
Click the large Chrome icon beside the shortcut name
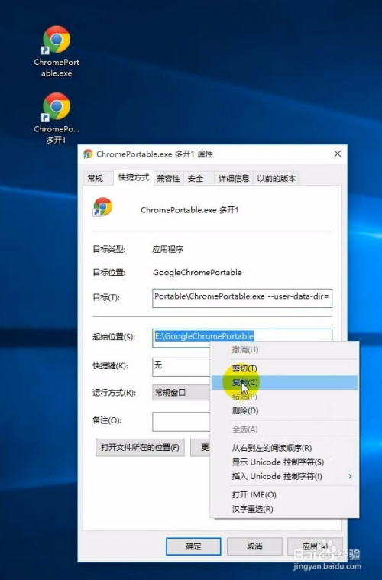[102, 207]
